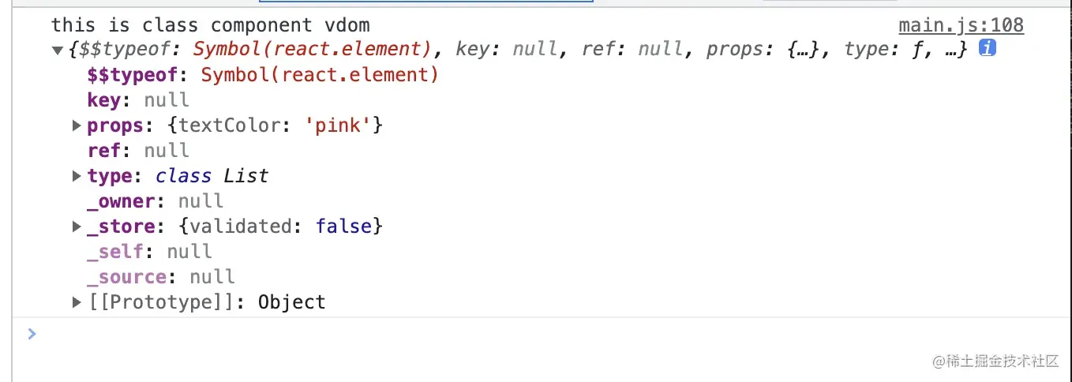Click the "this is class component vdom" message
1072x382 pixels.
click(210, 25)
